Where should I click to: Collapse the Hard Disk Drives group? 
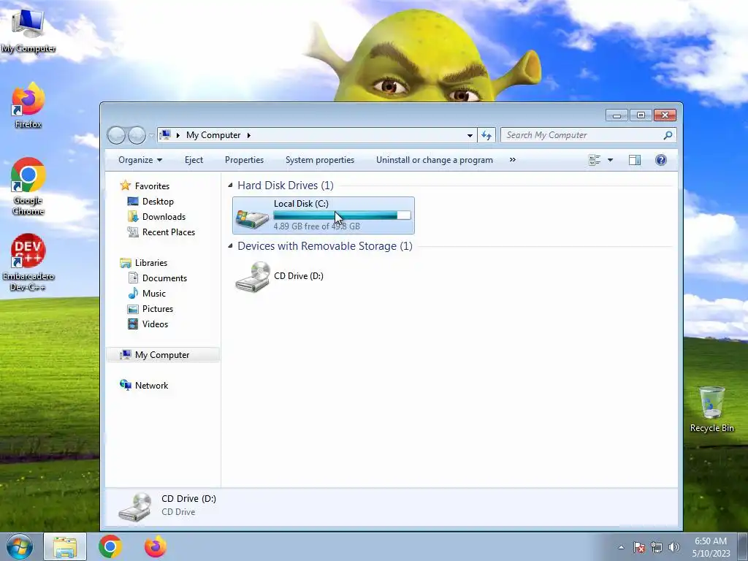point(230,185)
